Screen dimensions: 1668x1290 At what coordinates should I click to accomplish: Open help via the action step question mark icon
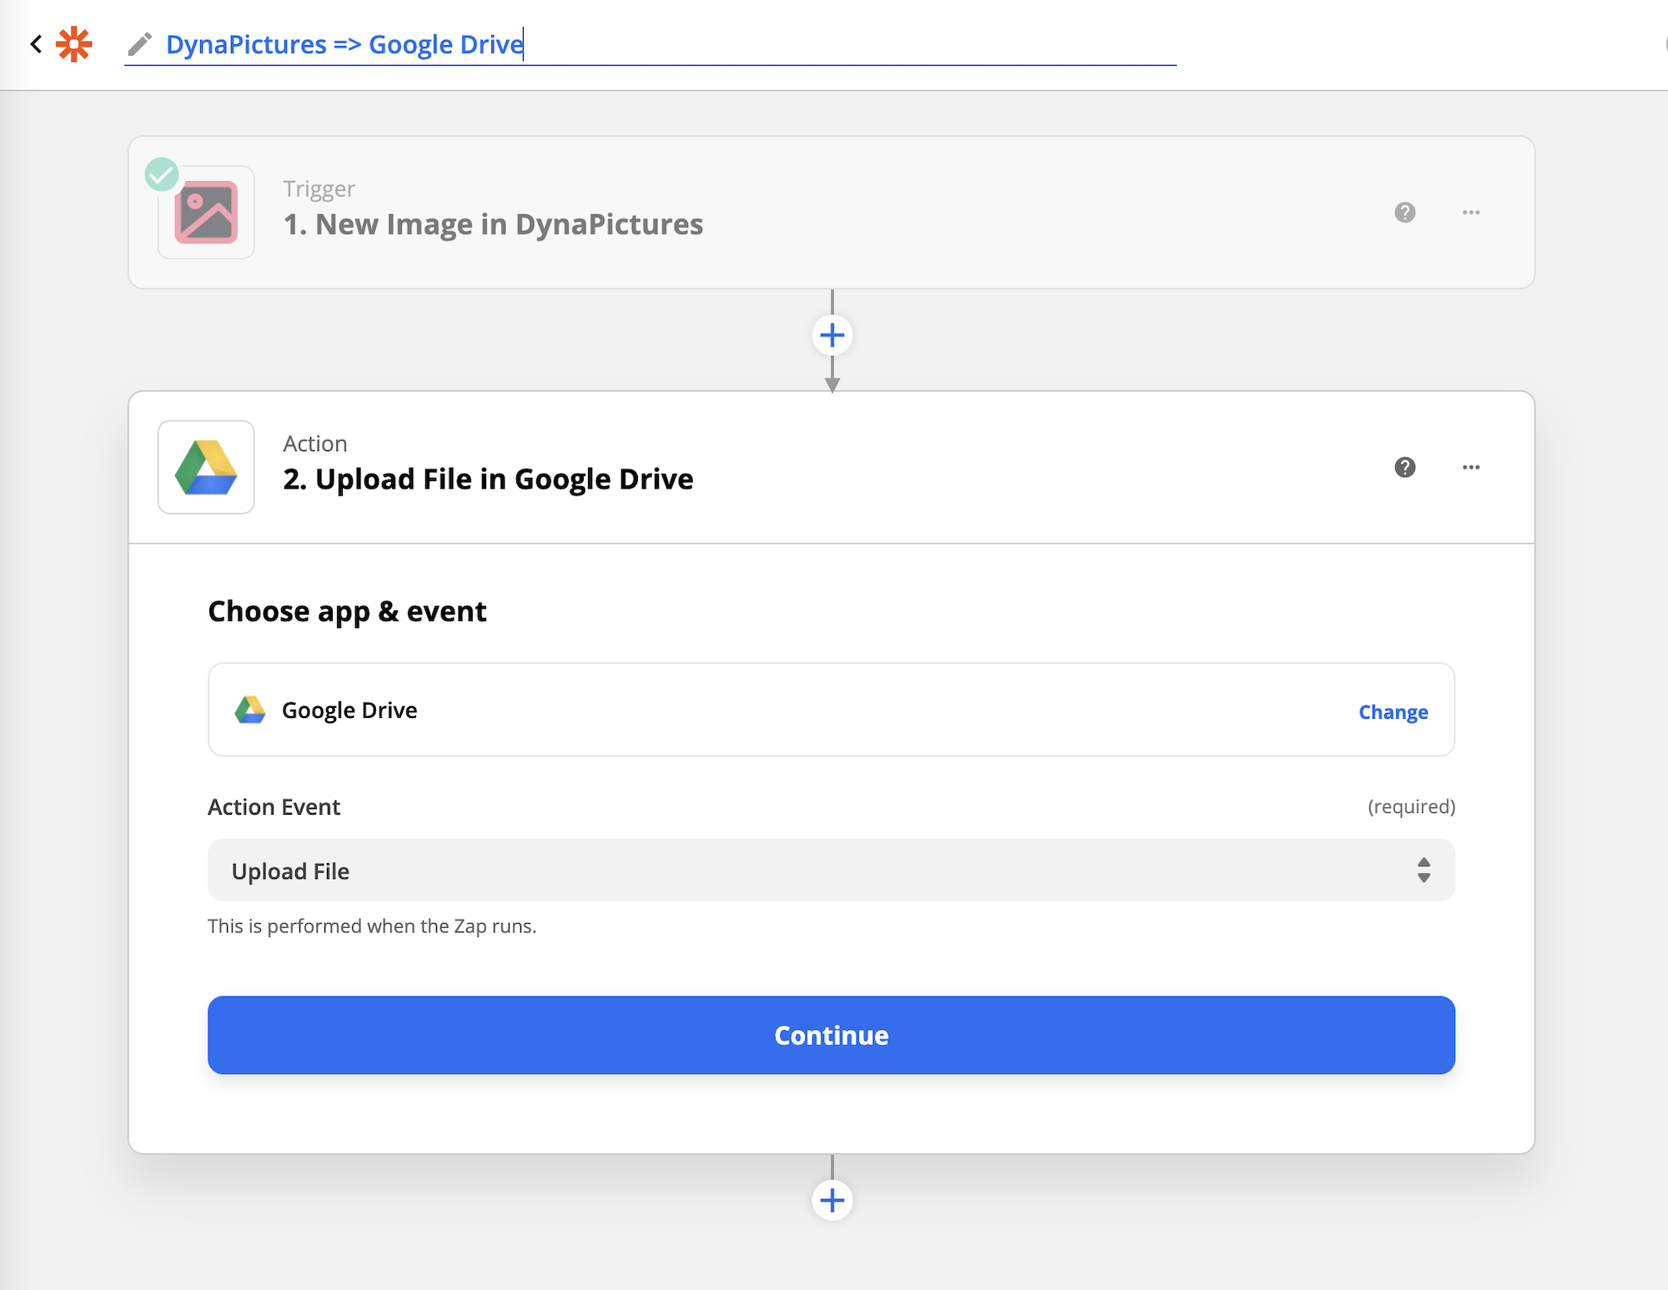1405,468
